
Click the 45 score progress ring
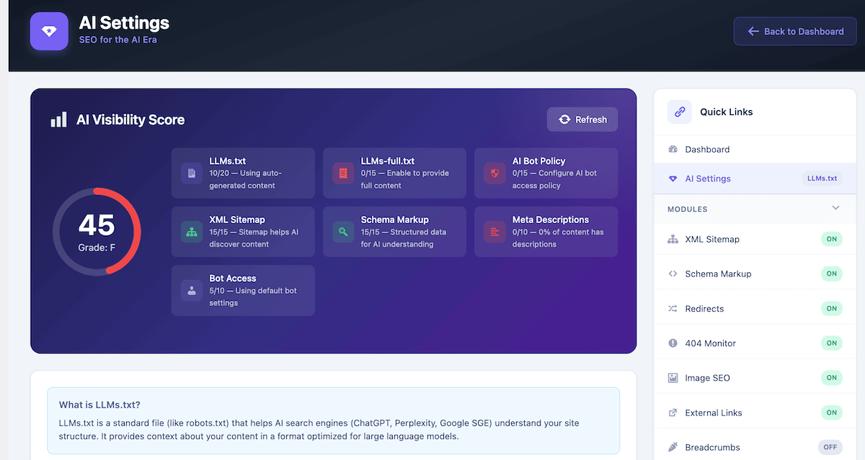pyautogui.click(x=97, y=232)
